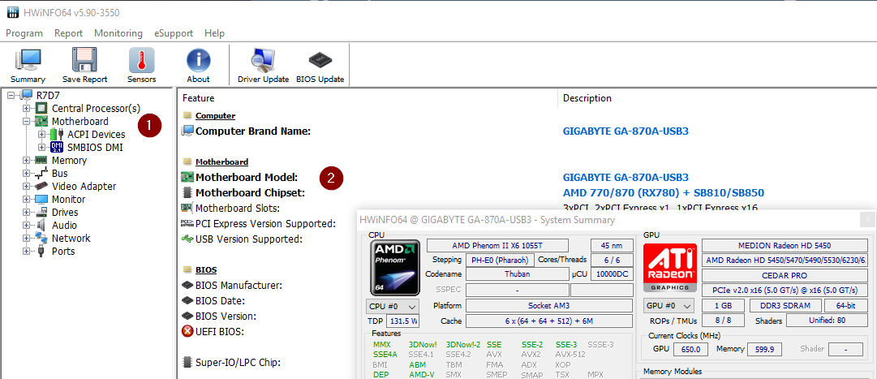
Task: Click the SMBIOS DMI icon
Action: (57, 147)
